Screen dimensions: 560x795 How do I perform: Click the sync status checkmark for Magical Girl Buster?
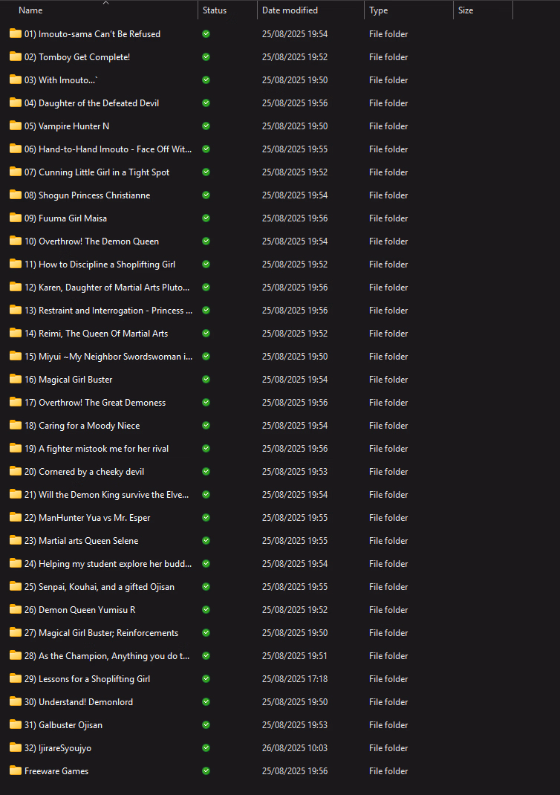[x=206, y=380]
